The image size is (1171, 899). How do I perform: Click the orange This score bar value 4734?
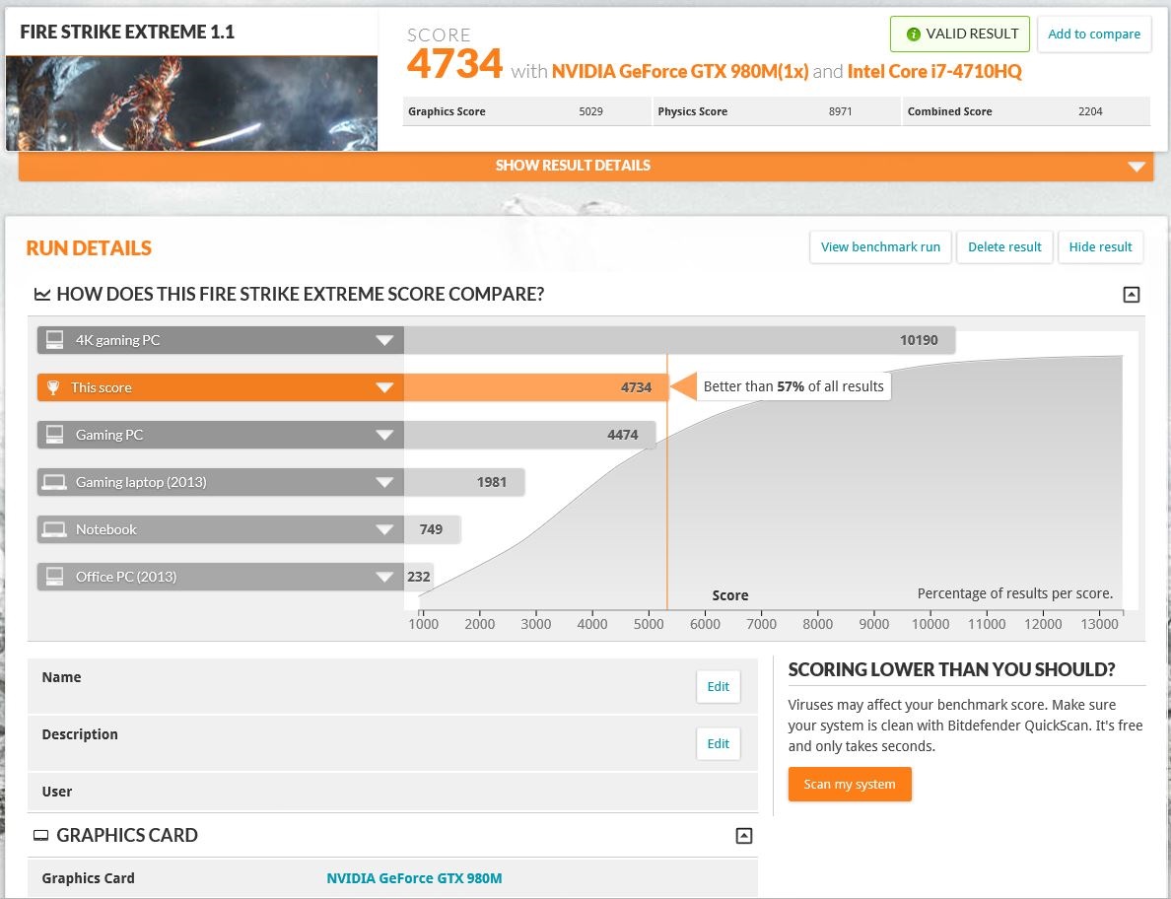point(637,387)
